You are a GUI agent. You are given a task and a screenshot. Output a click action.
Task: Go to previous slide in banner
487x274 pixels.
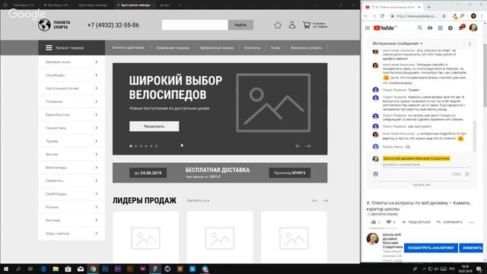[298, 146]
